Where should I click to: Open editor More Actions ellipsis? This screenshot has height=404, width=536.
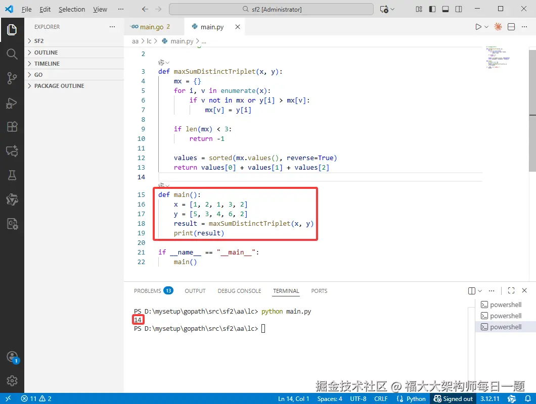tap(524, 27)
